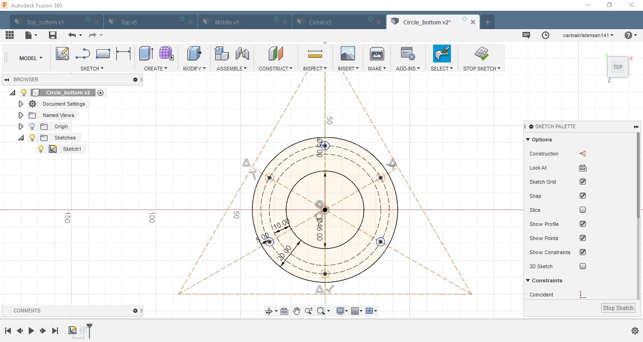The width and height of the screenshot is (643, 342).
Task: Click the Stop Sketch button in palette
Action: pos(619,308)
